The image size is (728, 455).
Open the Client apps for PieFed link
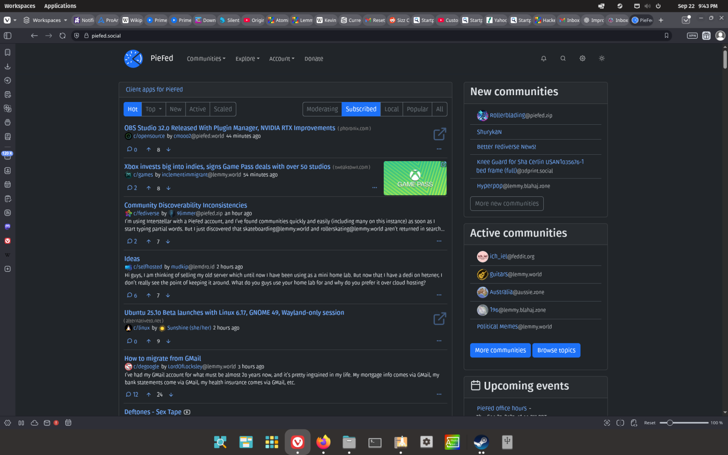[154, 90]
